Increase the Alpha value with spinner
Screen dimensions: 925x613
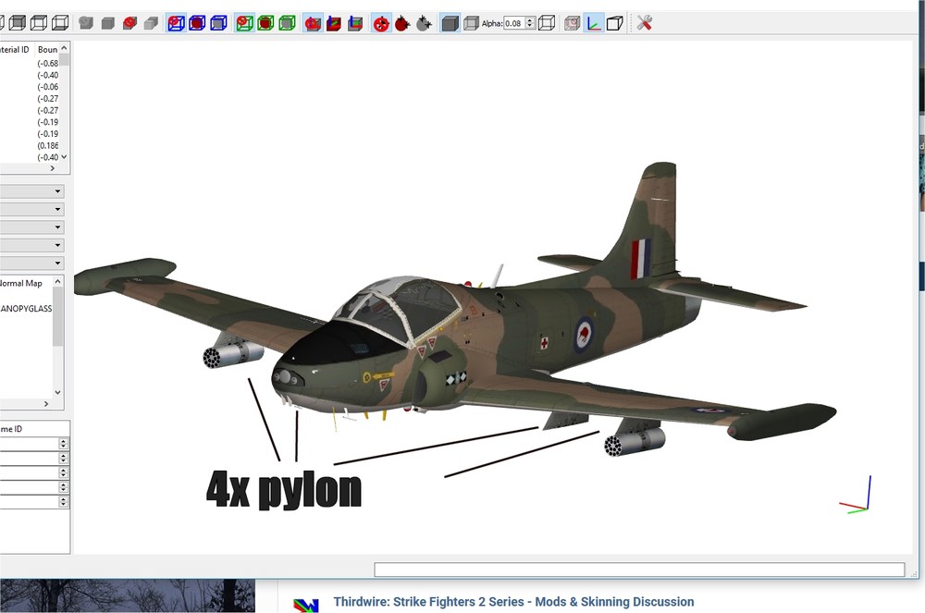pyautogui.click(x=530, y=20)
